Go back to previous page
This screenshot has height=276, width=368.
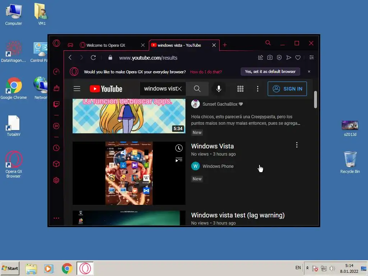70,57
